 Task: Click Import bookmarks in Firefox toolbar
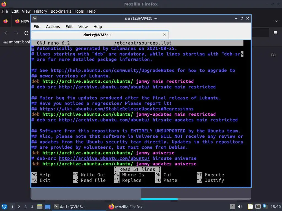(x=17, y=42)
